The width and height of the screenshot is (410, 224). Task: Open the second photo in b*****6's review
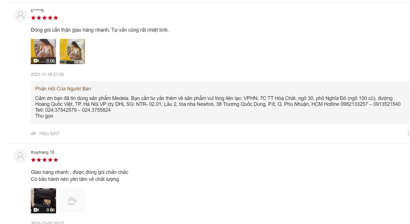[x=72, y=52]
